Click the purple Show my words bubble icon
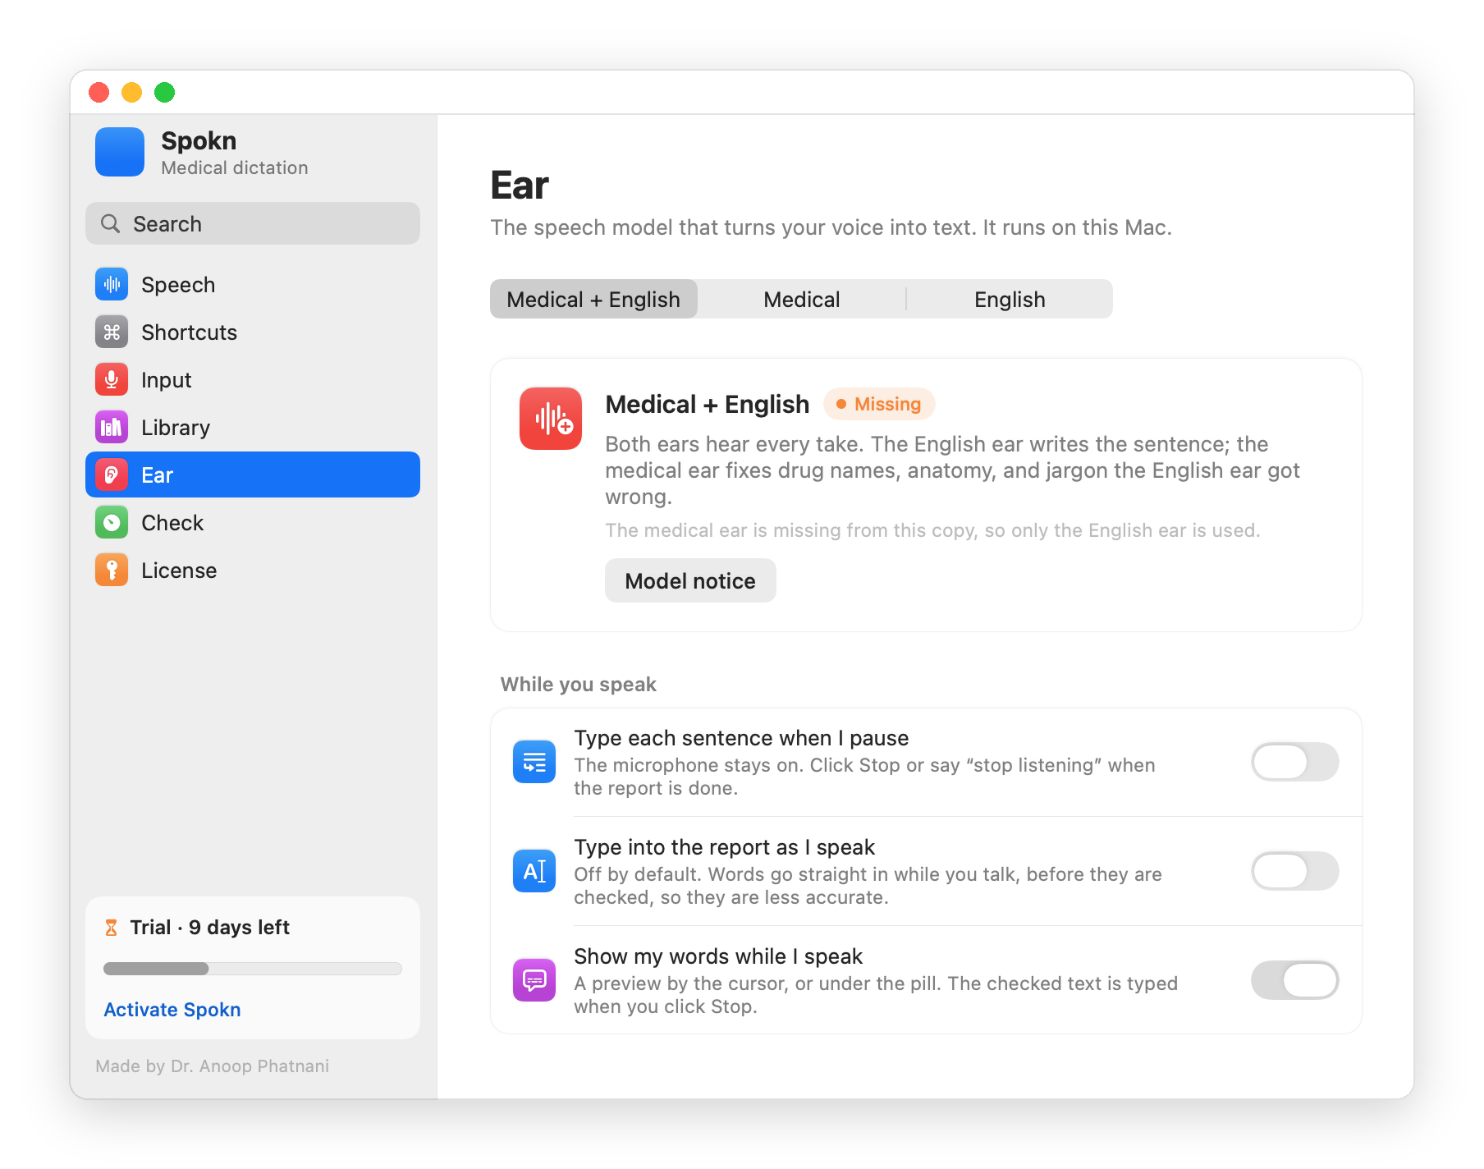Viewport: 1484px width, 1169px height. (x=534, y=980)
